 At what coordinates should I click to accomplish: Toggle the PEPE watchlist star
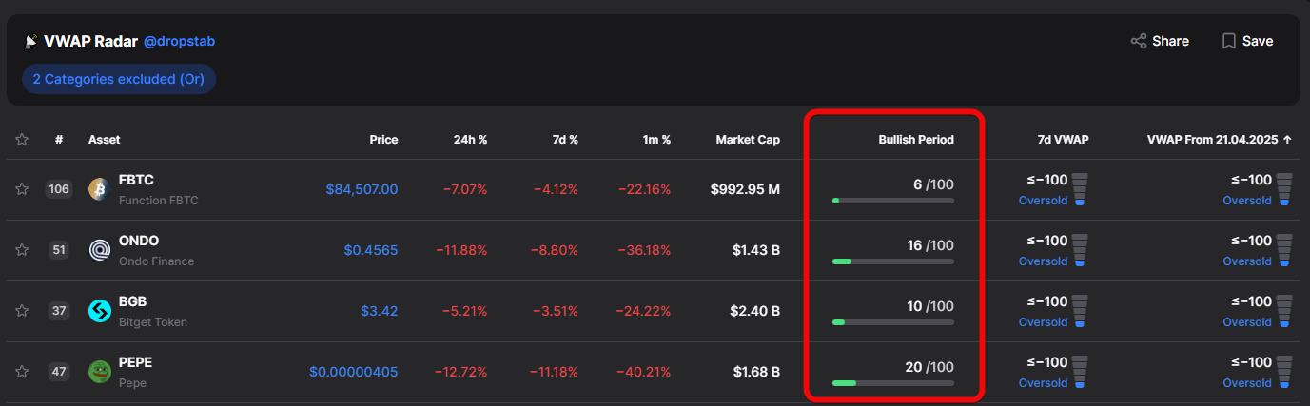pyautogui.click(x=22, y=372)
